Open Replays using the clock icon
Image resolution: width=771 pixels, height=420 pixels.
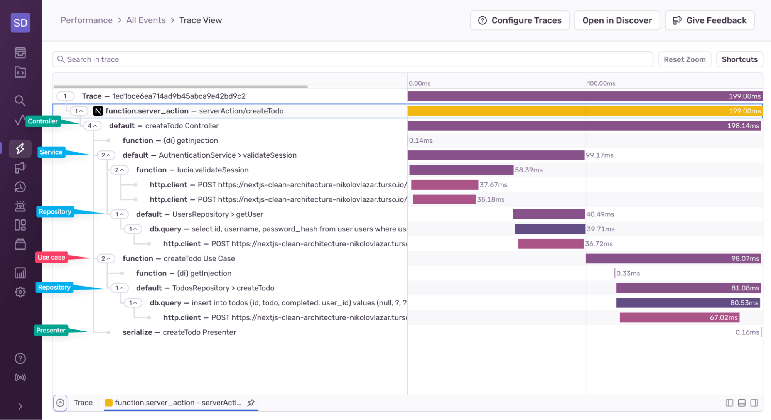click(x=20, y=187)
